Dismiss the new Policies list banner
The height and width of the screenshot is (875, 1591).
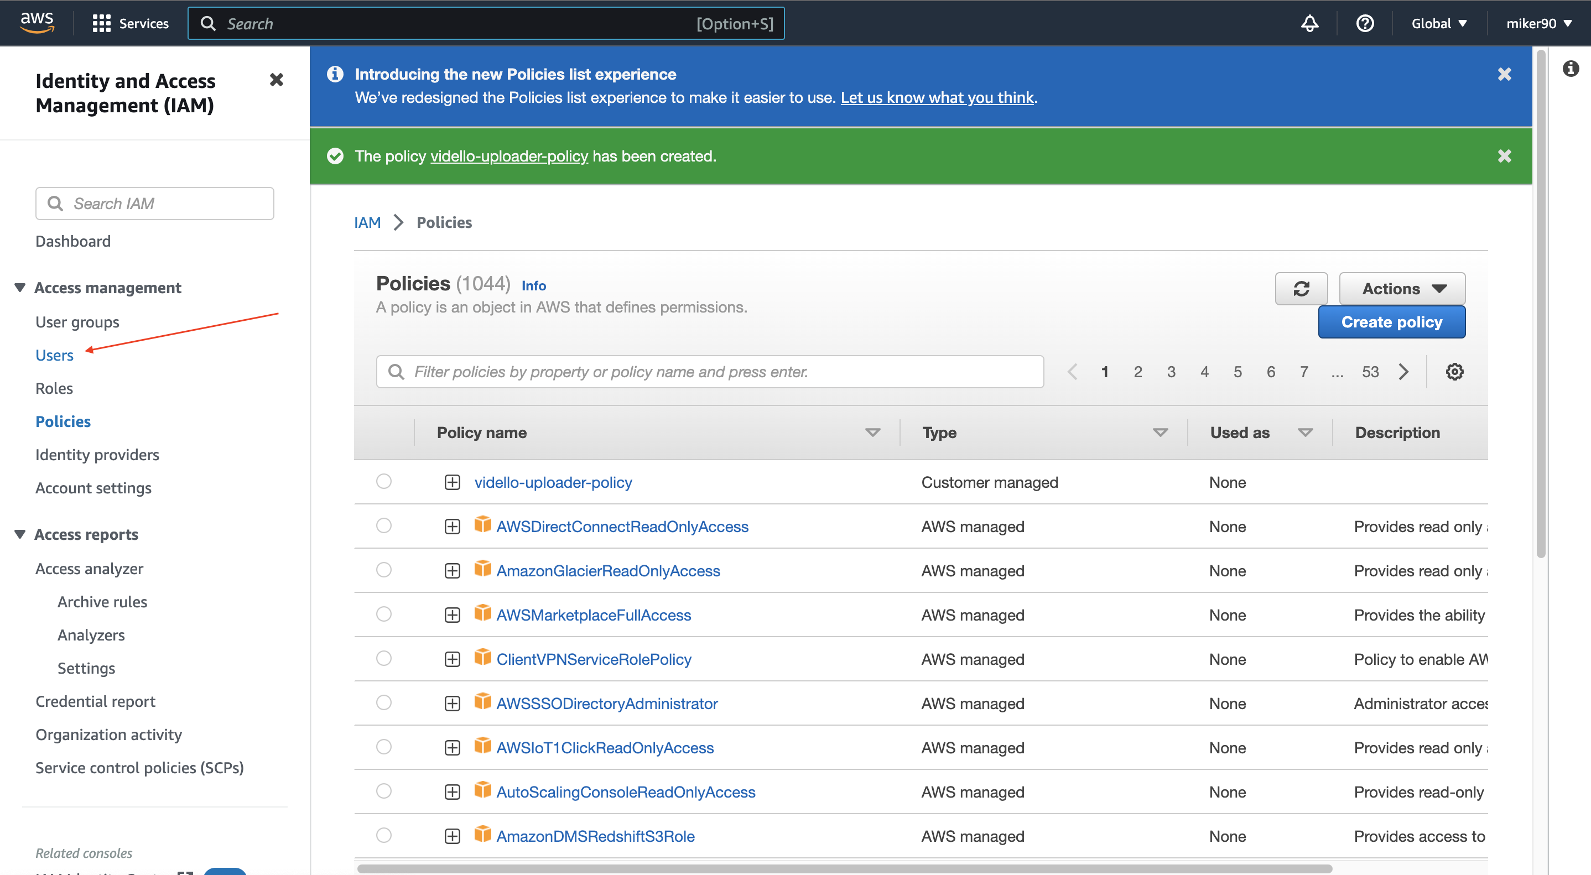pyautogui.click(x=1505, y=74)
